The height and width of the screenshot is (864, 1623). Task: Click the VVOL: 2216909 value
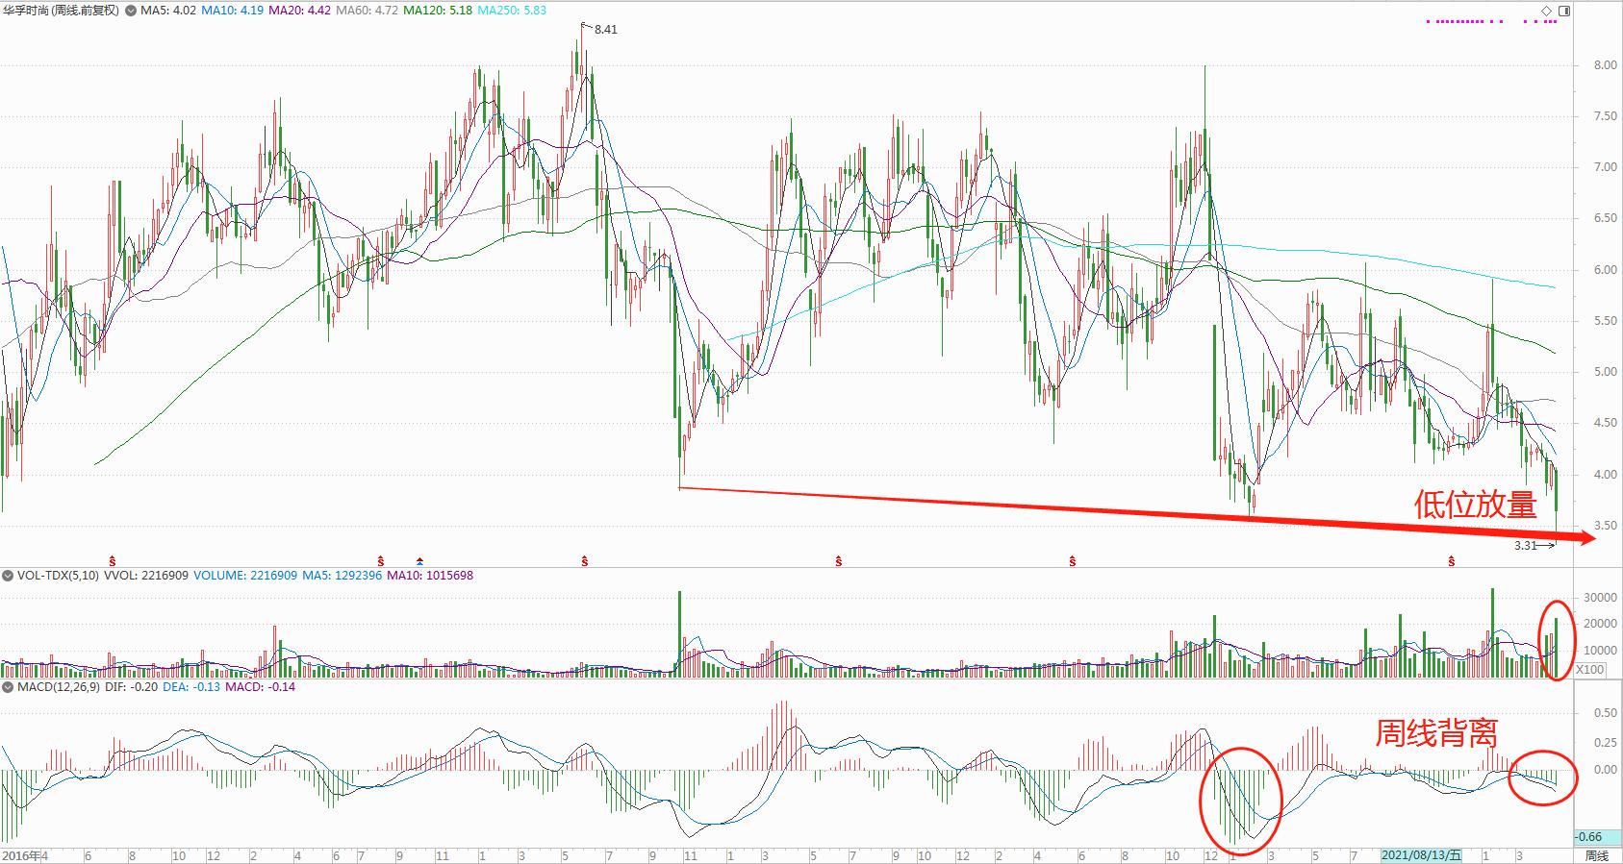145,576
